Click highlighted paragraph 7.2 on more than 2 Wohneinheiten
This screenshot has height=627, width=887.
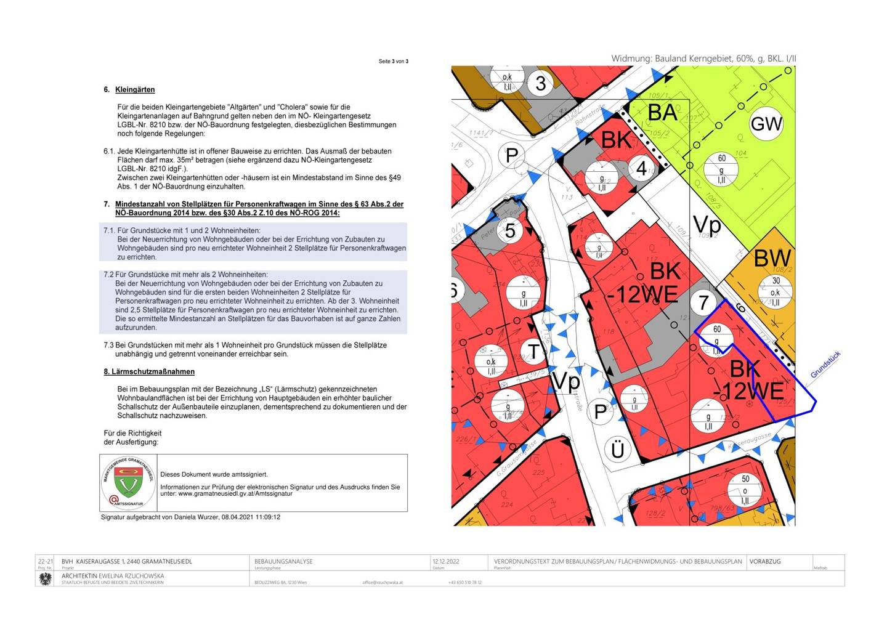tap(253, 301)
